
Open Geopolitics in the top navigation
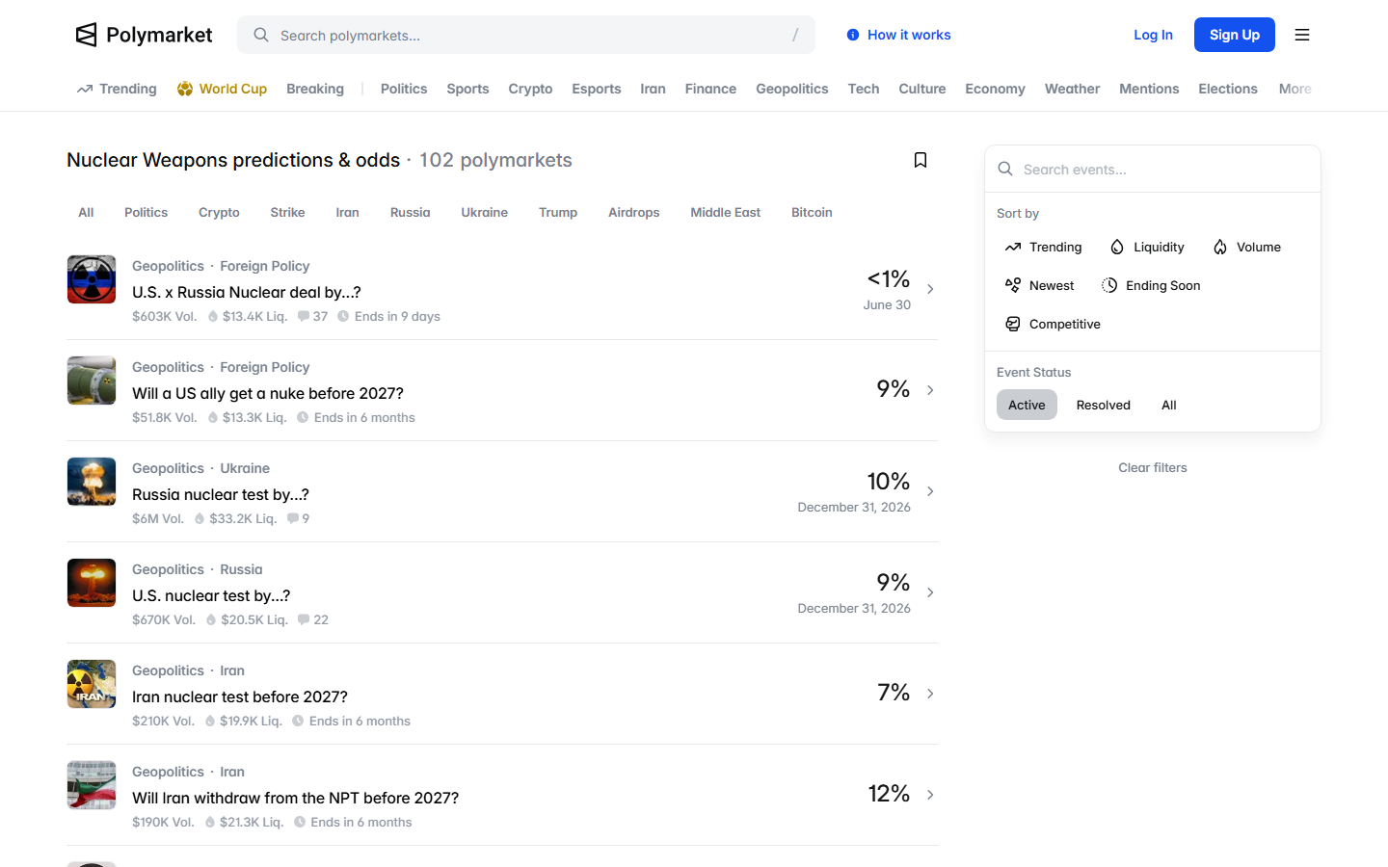click(x=792, y=89)
